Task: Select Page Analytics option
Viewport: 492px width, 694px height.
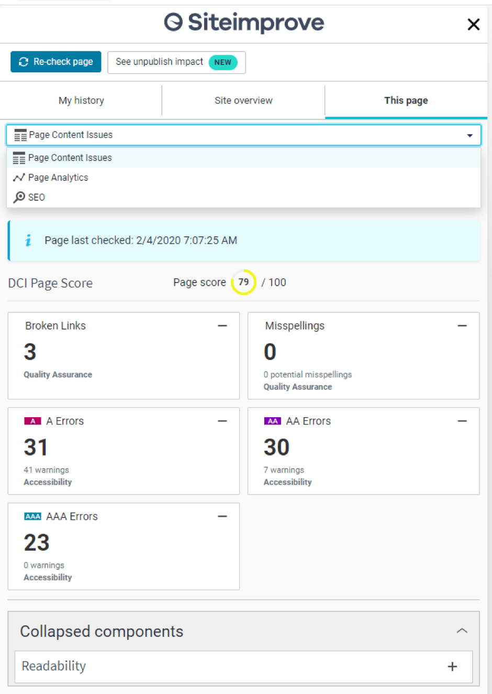Action: tap(58, 178)
